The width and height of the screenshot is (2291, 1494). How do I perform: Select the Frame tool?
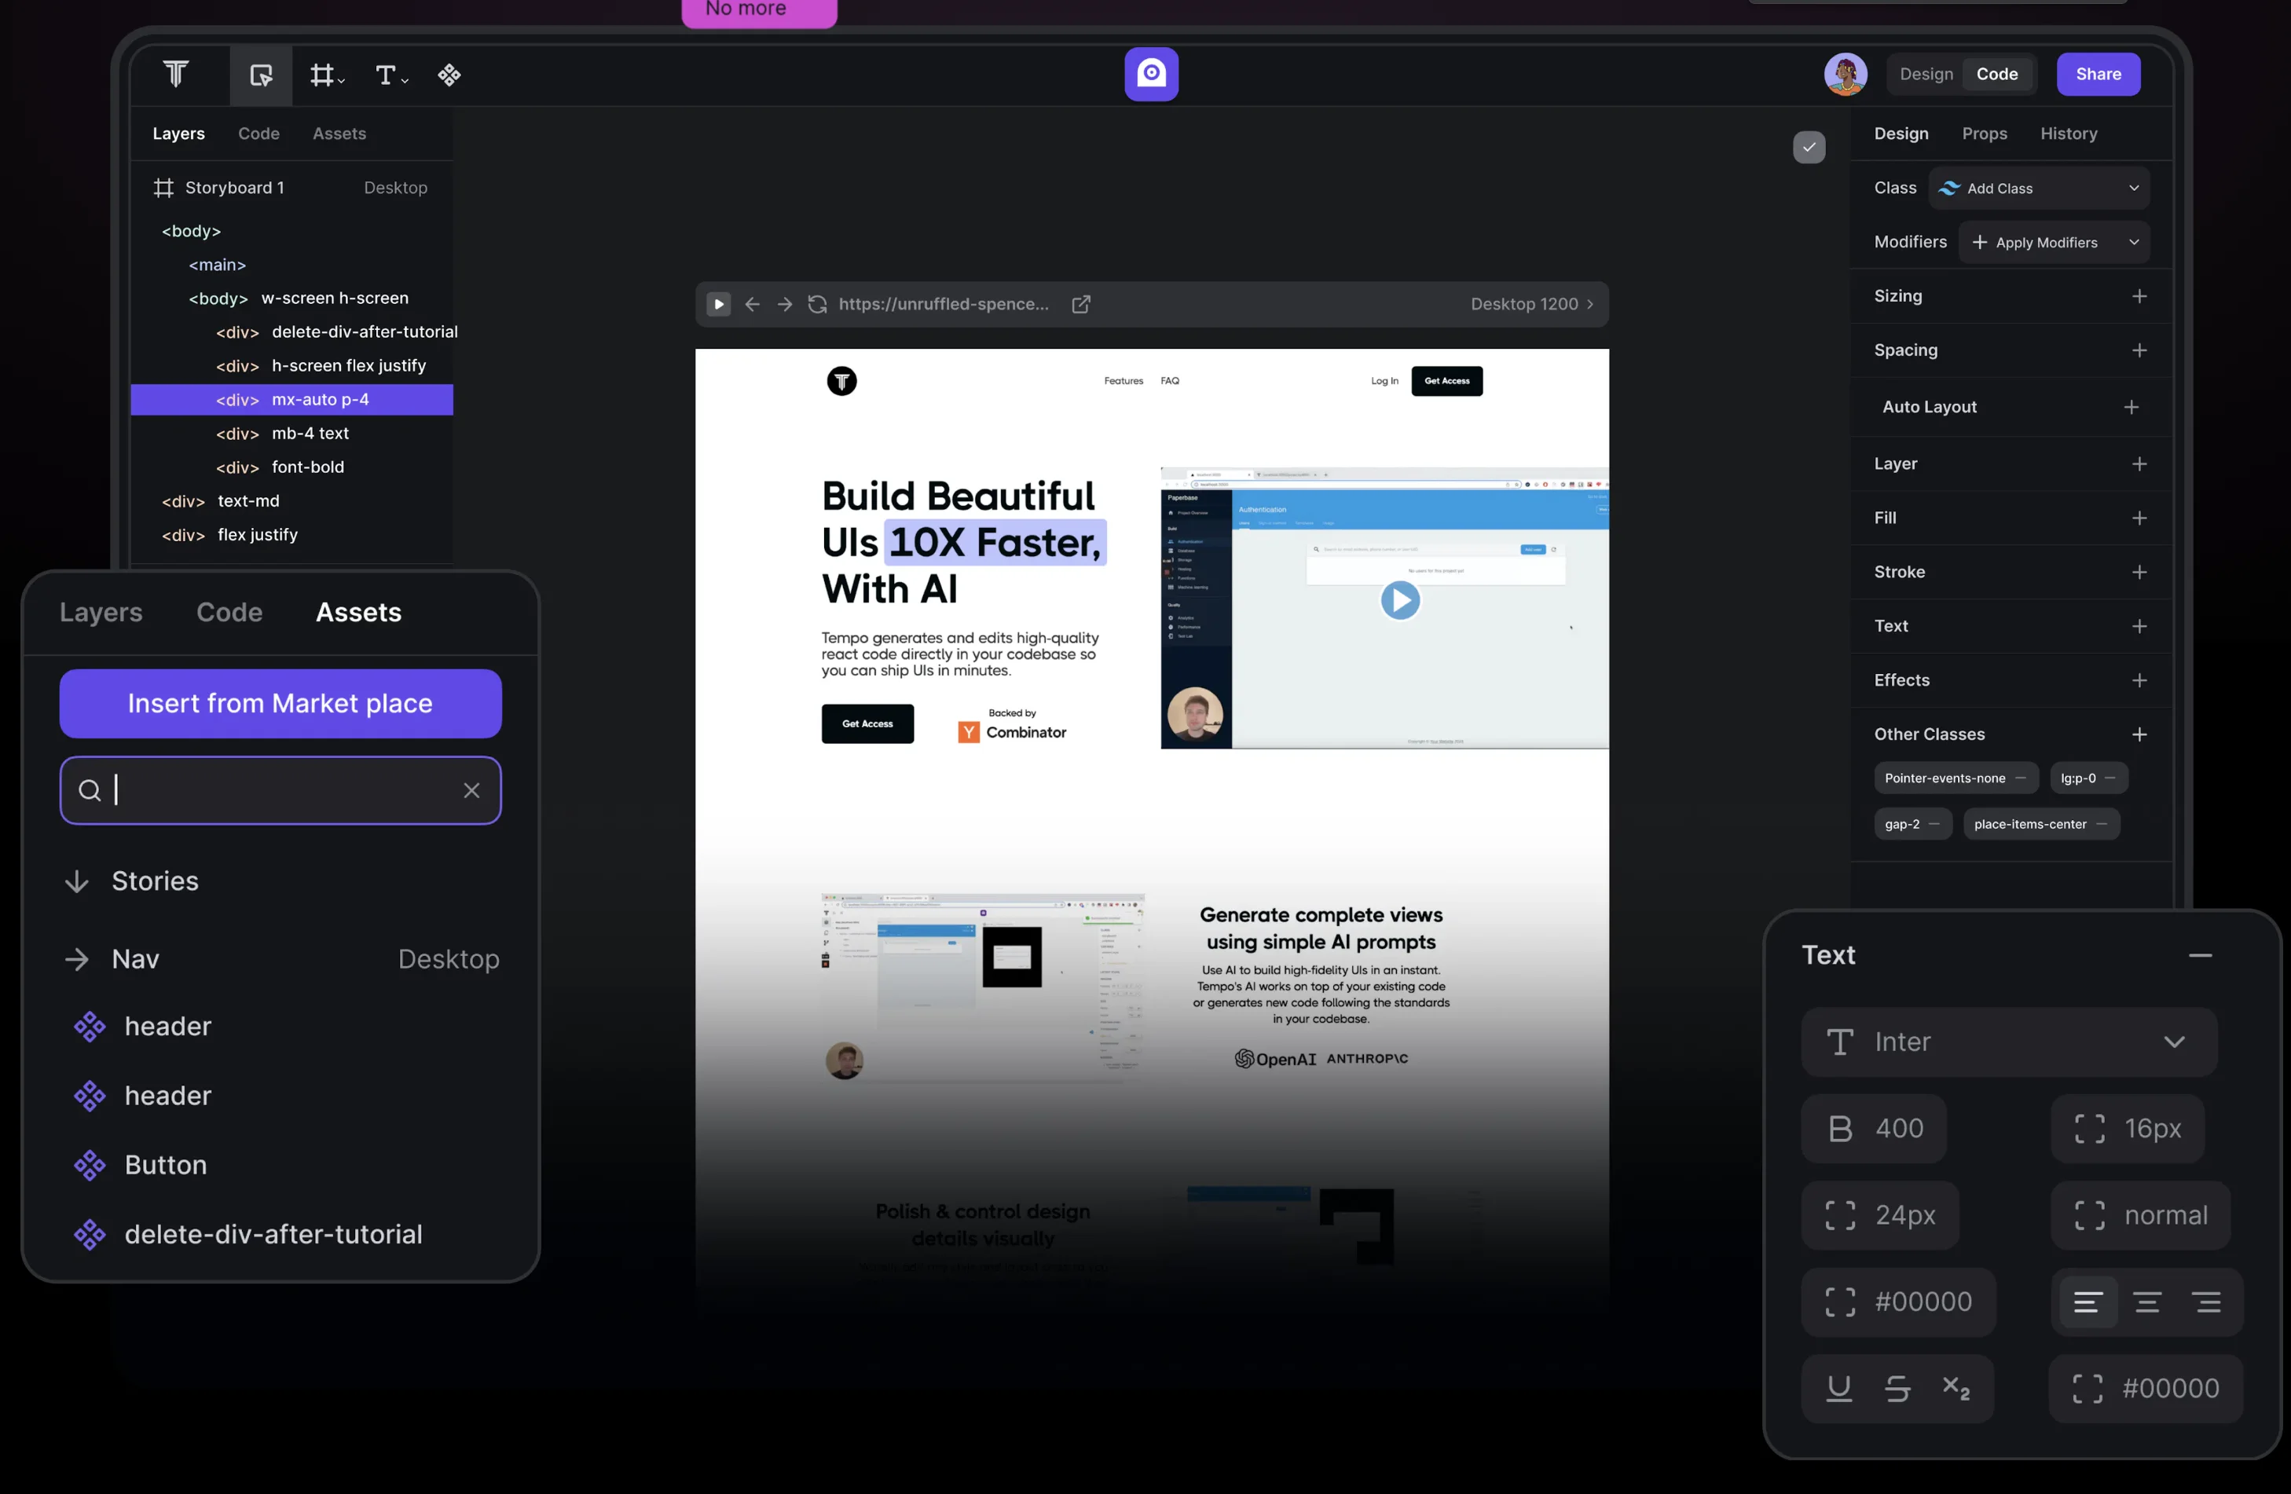[x=324, y=74]
